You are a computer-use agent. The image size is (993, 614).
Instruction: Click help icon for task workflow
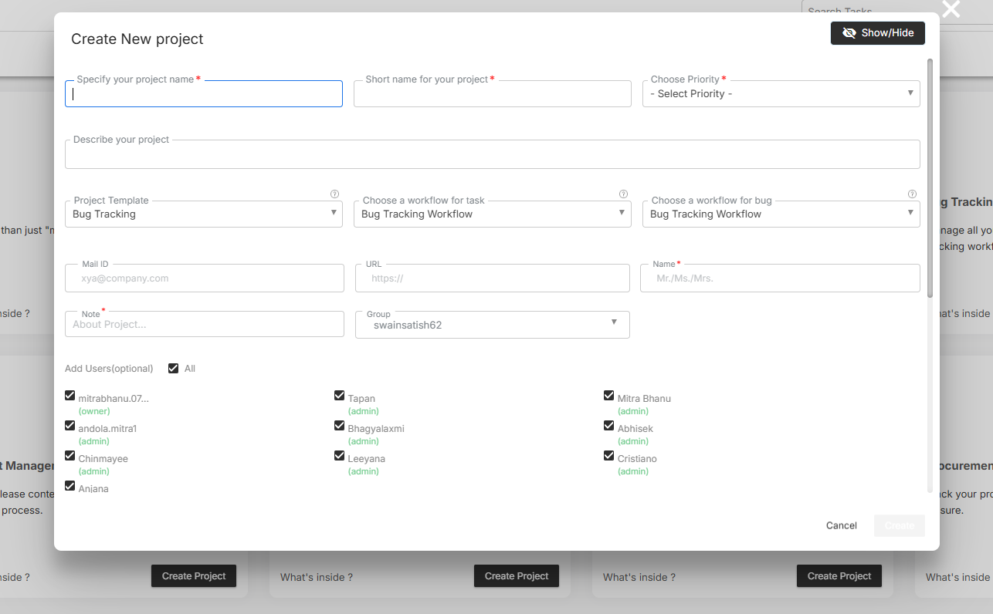click(623, 194)
